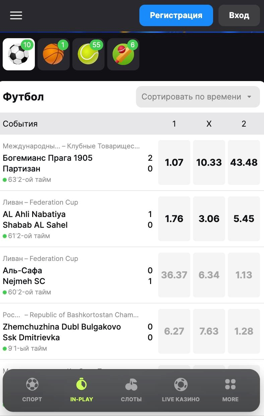Screen dimensions: 264x416
Task: Pick draw odds 3.06 for AL Ahli Nabatiya
Action: [x=209, y=219]
